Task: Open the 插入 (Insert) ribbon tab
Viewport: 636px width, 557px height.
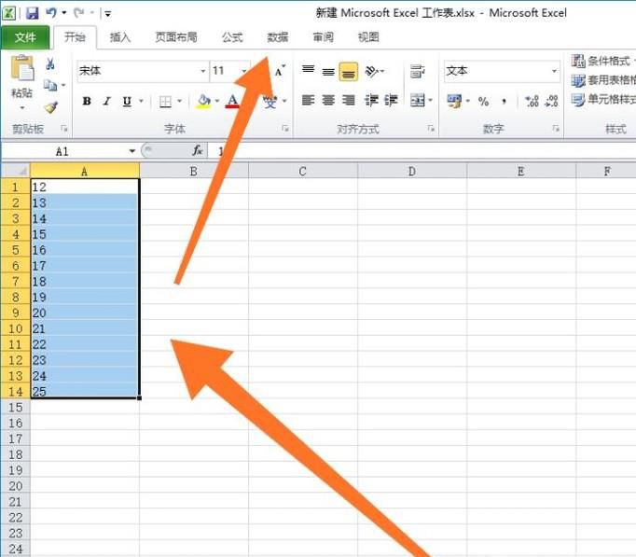Action: [x=120, y=37]
